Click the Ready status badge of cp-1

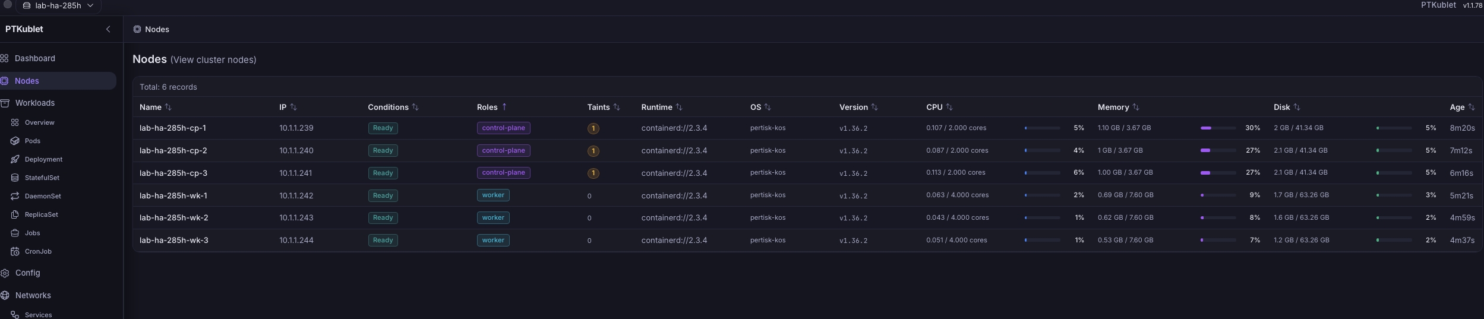pos(383,128)
